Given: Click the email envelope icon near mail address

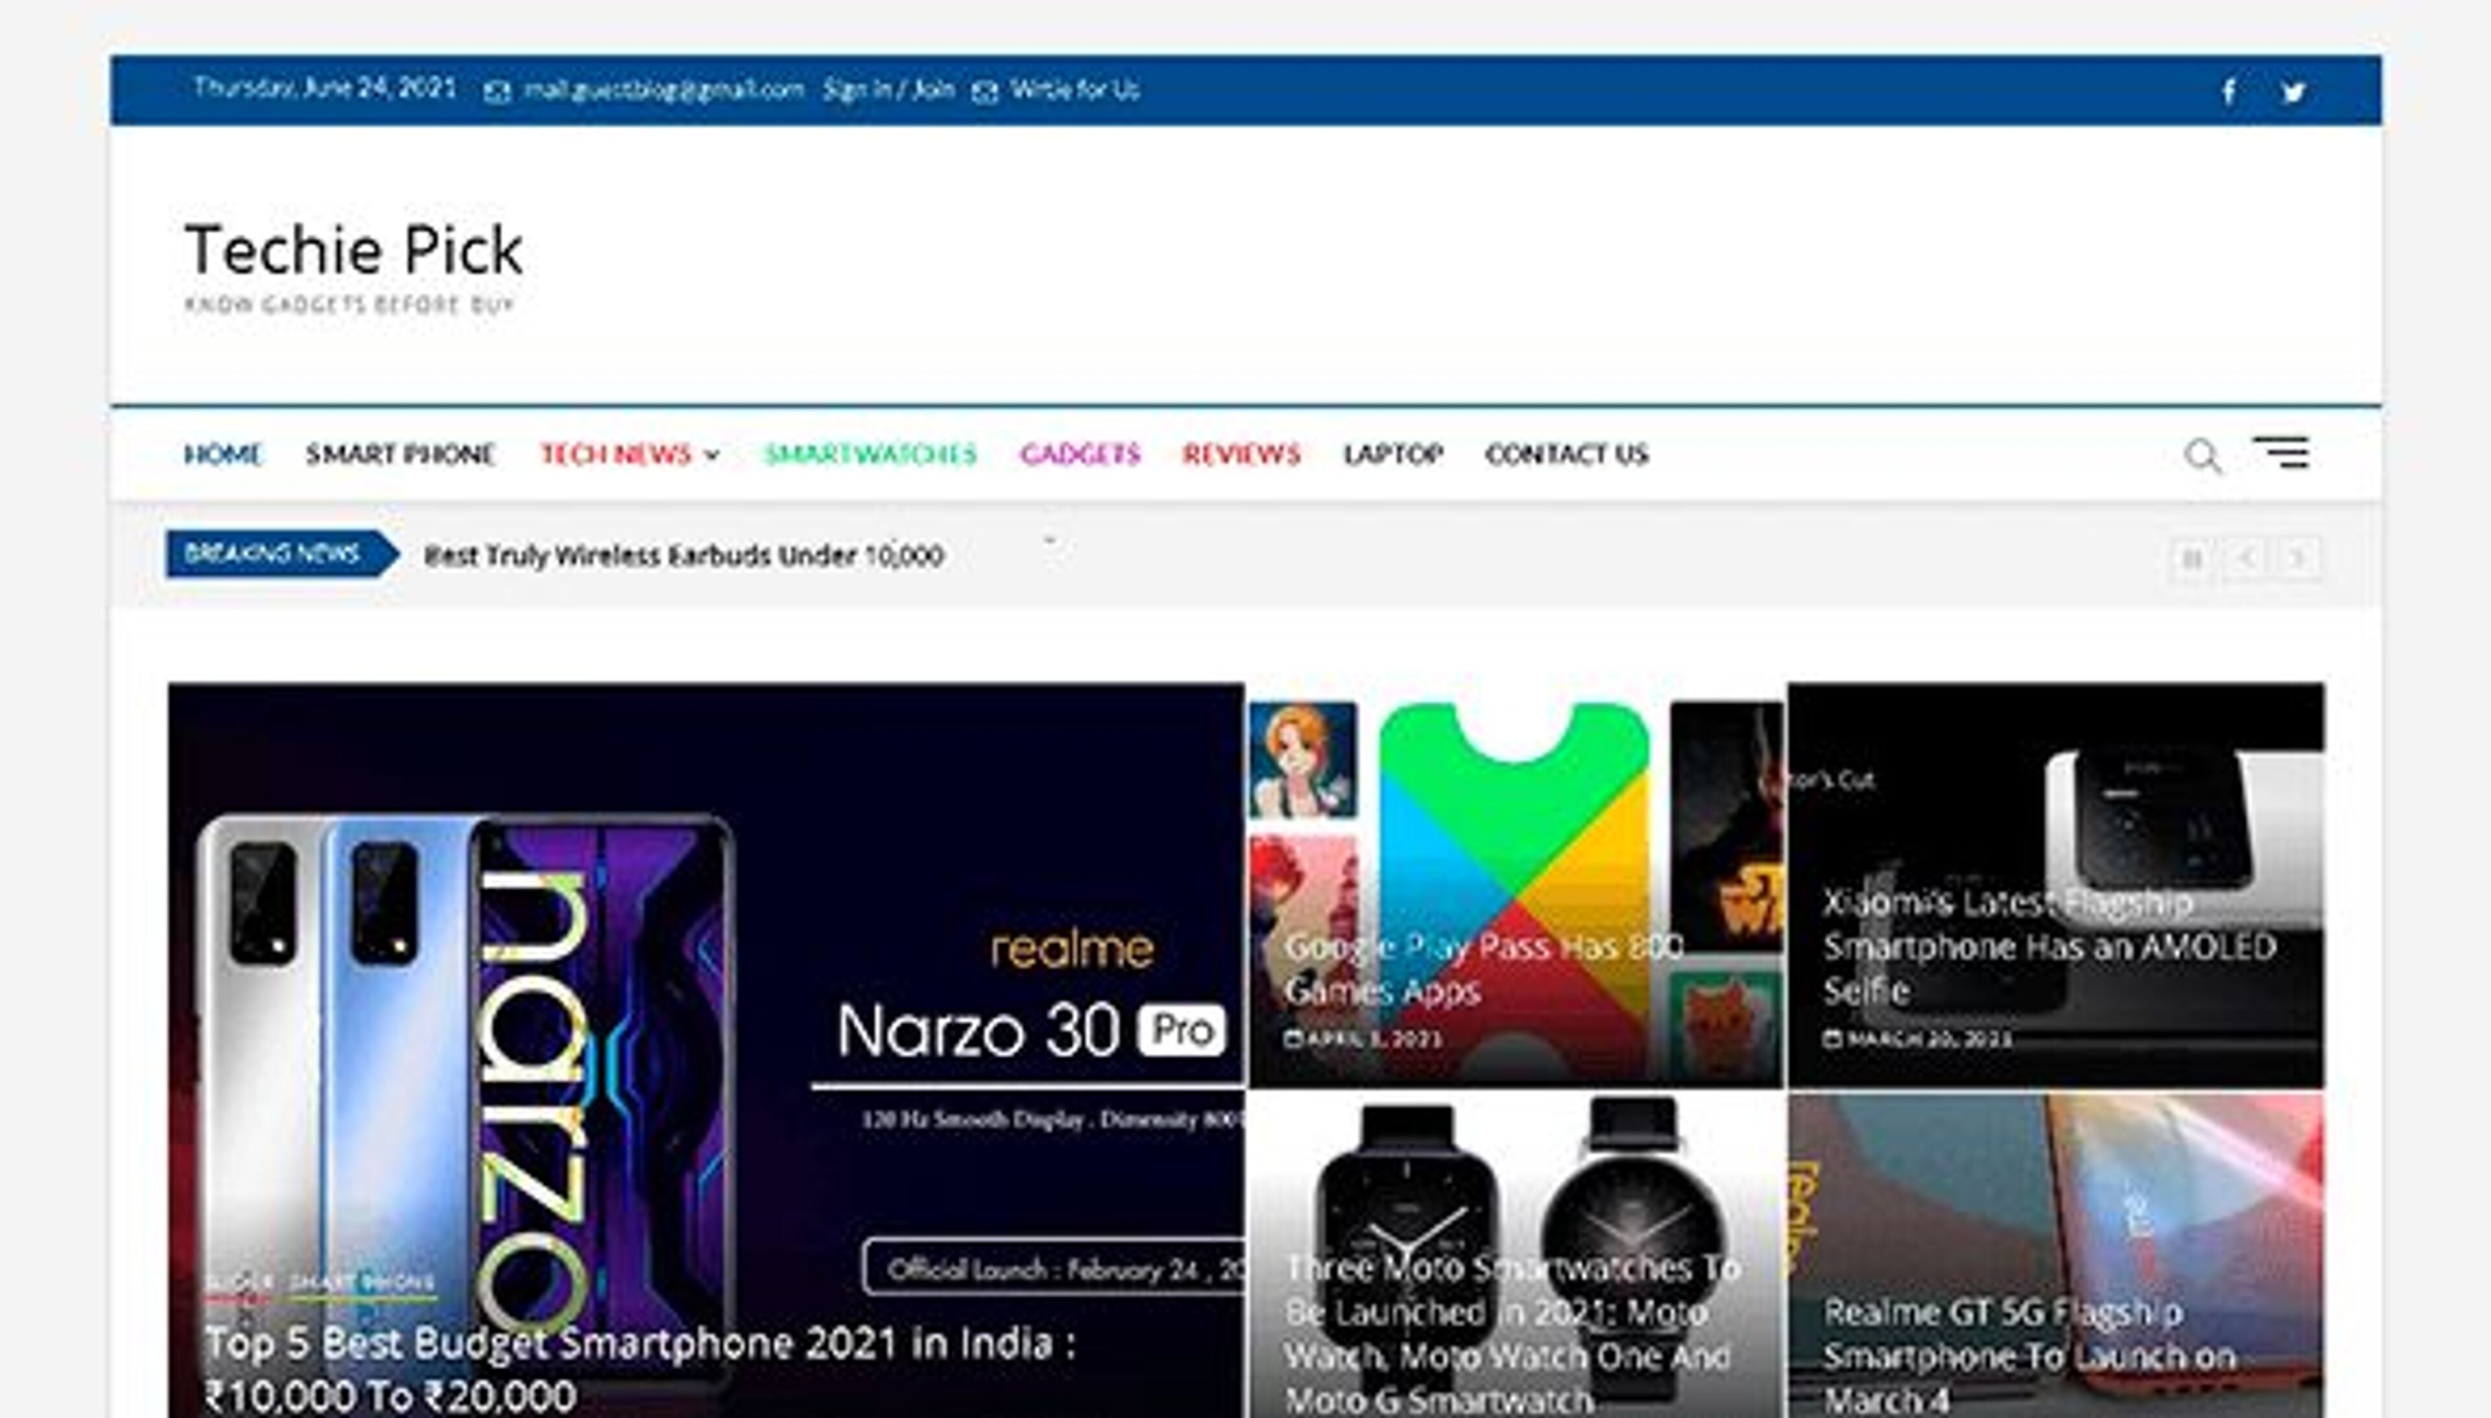Looking at the screenshot, I should coord(497,91).
